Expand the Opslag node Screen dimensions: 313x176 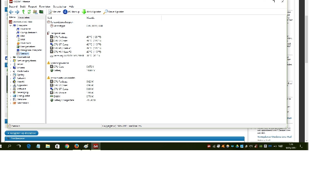(11, 75)
